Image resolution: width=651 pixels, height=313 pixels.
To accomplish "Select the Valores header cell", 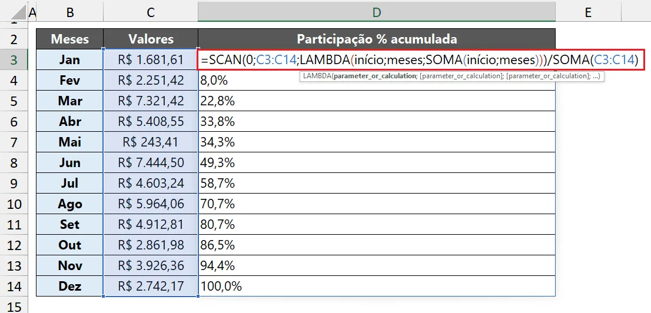I will click(x=151, y=39).
